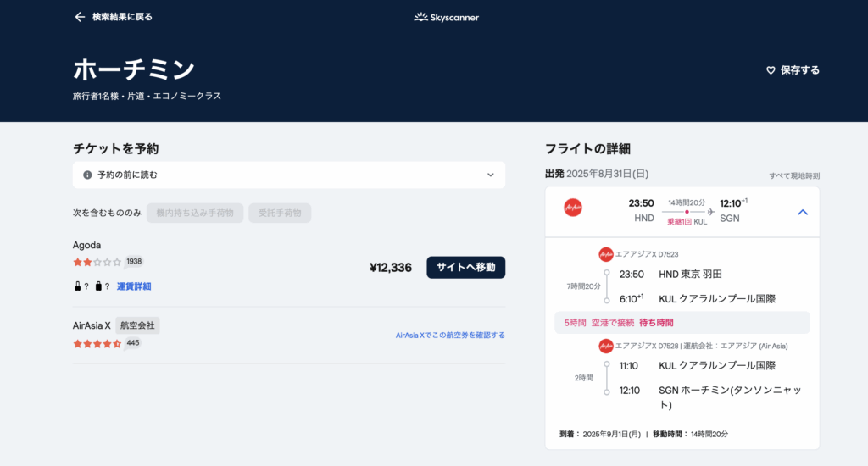Viewport: 868px width, 466px height.
Task: Click the 出発 2025年8月31日(日) heading
Action: coord(597,174)
